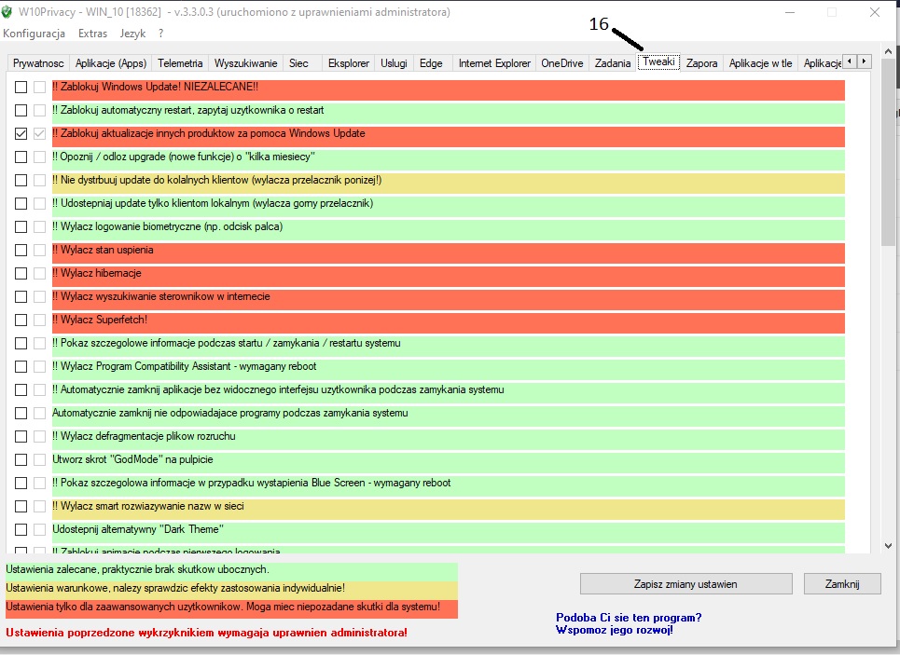900x655 pixels.
Task: Switch to the OneDrive tab
Action: pos(562,63)
